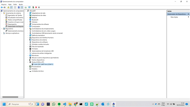The width and height of the screenshot is (190, 107).
Task: Open the Ação menu
Action: 10,4
